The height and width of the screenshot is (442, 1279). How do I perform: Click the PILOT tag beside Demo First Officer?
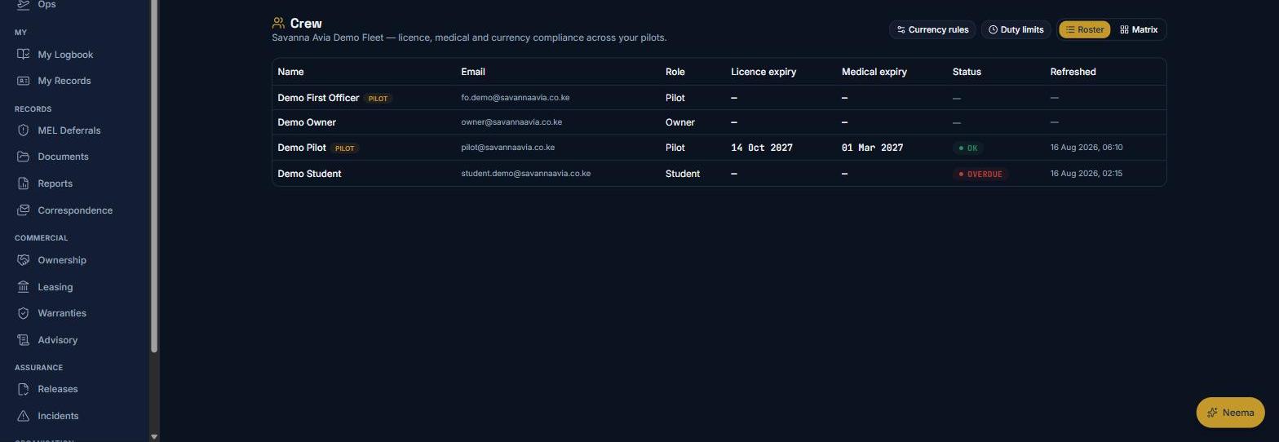click(x=378, y=99)
